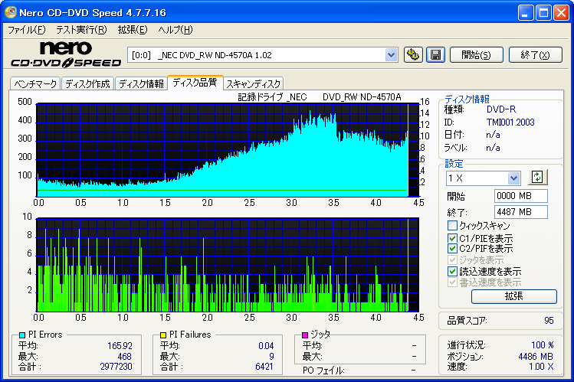The height and width of the screenshot is (382, 574).
Task: Click the 開始(S) start button
Action: coord(476,55)
